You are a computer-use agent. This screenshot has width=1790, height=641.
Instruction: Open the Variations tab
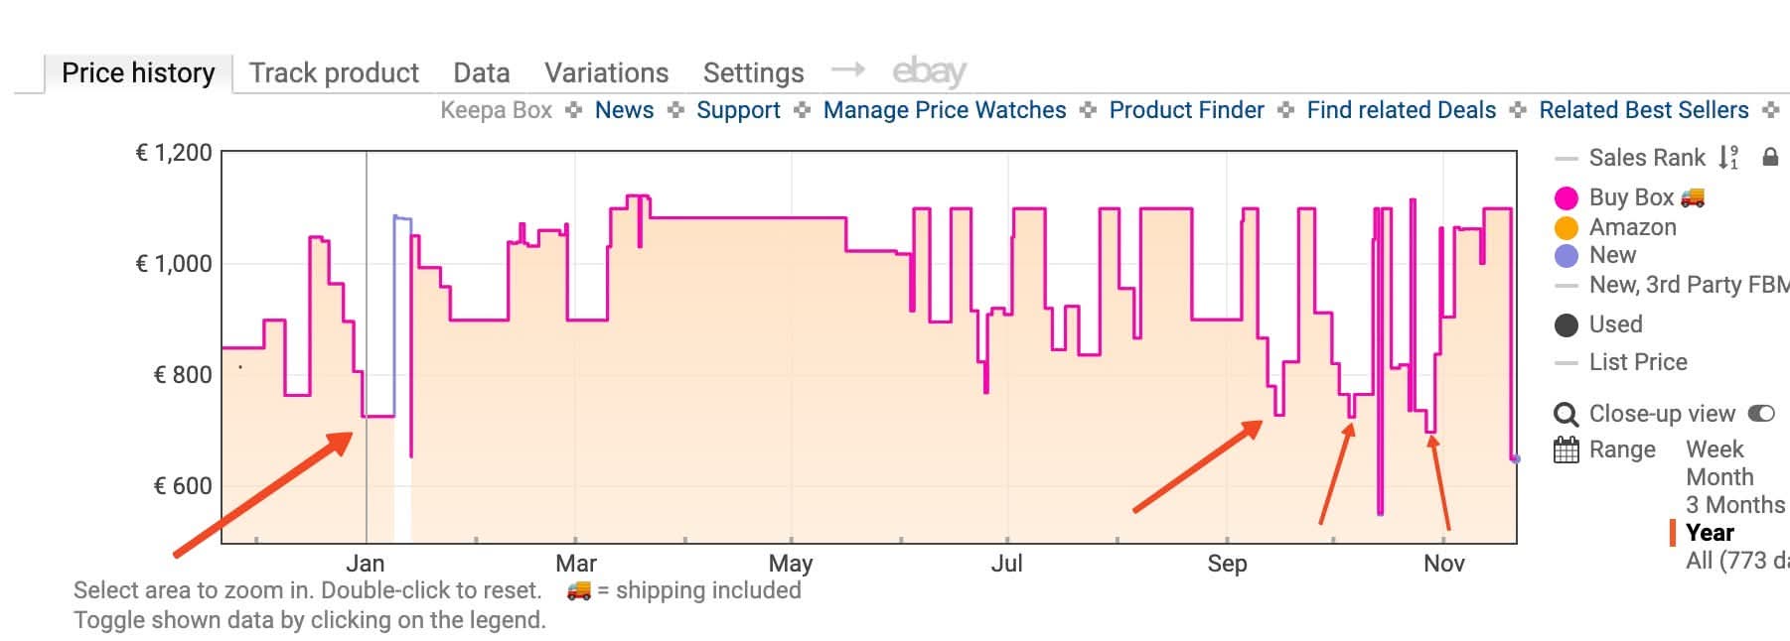click(605, 71)
